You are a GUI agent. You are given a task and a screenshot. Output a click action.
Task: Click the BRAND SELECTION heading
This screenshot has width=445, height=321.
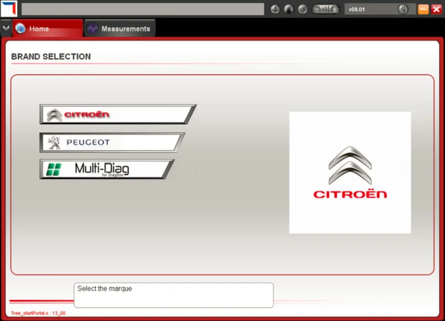tap(51, 57)
